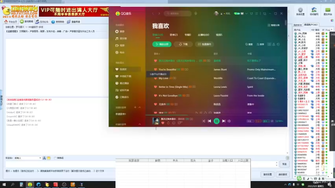Select the song It's Not Goodbye title
This screenshot has height=188, width=335.
168,96
